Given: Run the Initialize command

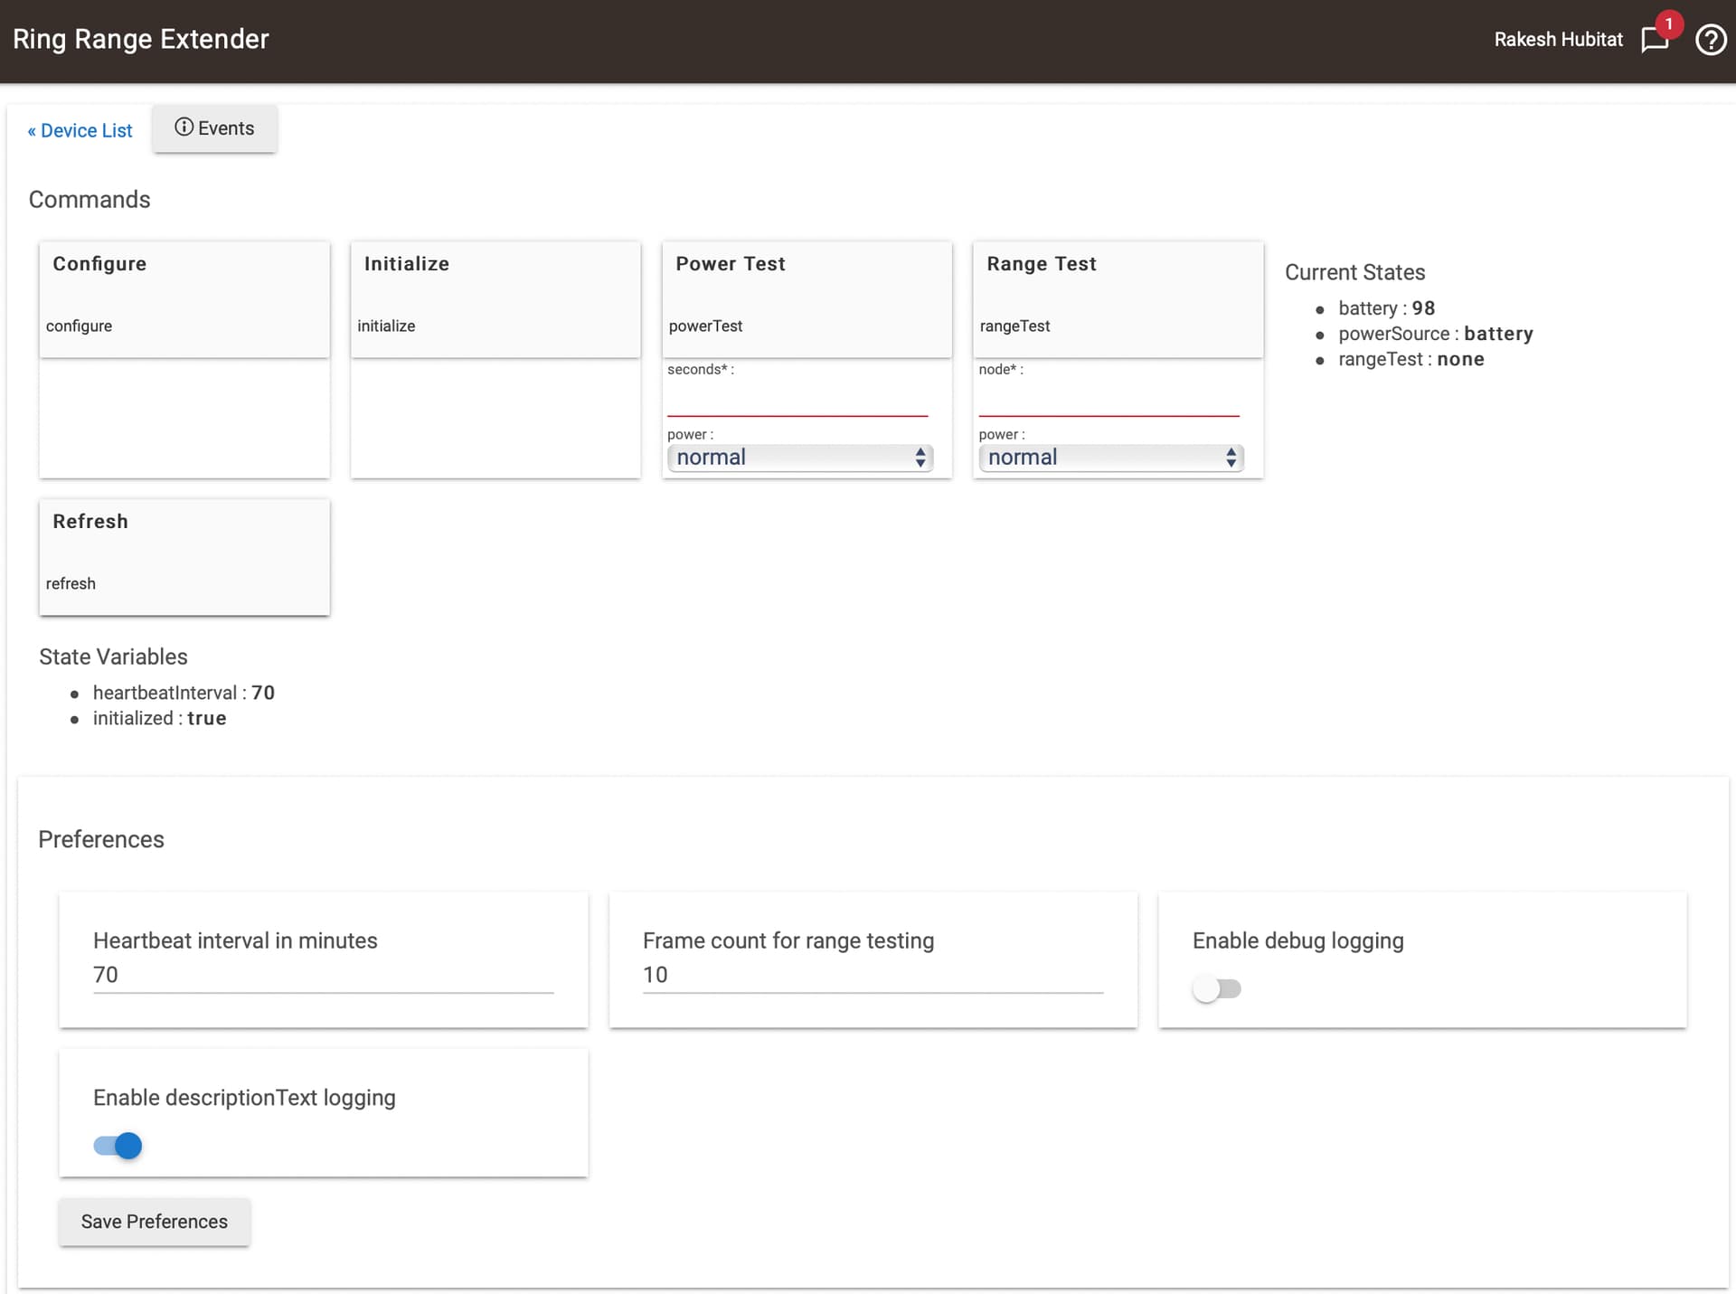Looking at the screenshot, I should click(495, 299).
